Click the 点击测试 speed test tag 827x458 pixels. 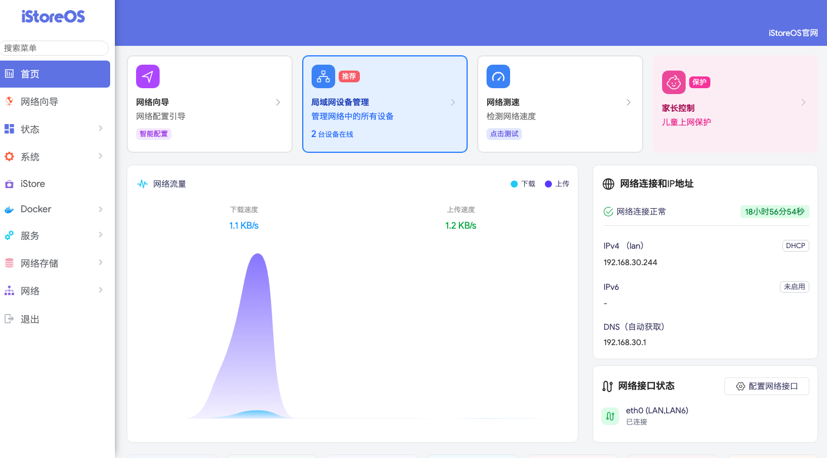pyautogui.click(x=504, y=134)
